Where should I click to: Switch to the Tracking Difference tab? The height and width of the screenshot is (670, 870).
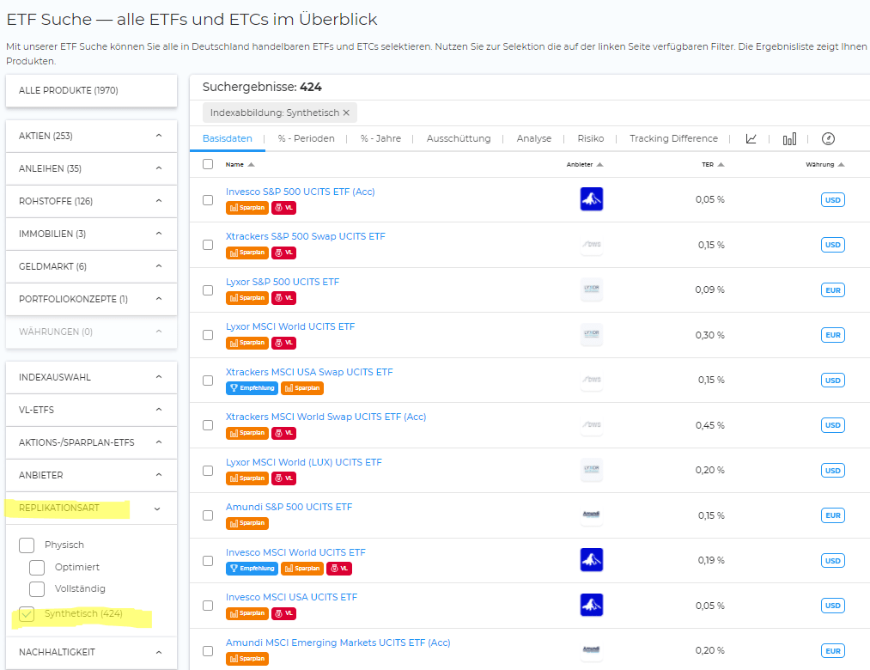click(673, 139)
